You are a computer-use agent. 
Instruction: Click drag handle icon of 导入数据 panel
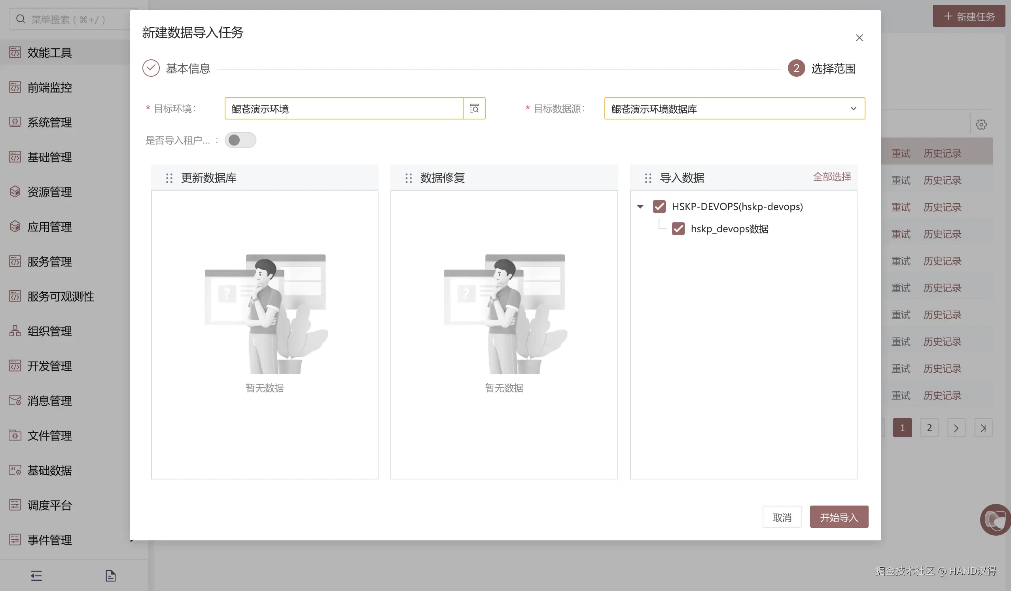[648, 178]
